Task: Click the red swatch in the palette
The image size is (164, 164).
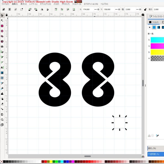Action: coord(45,162)
